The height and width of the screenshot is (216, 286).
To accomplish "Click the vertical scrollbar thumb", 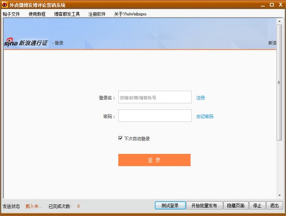I will click(279, 83).
